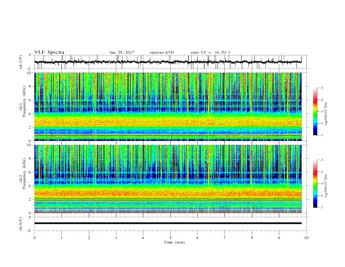Click time tick label "1" on x-axis
Viewport: 345px width, 267px height.
(61, 238)
